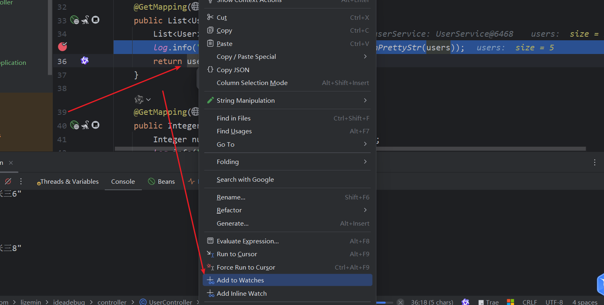Click the lemur gutter icon on line 40

[85, 125]
